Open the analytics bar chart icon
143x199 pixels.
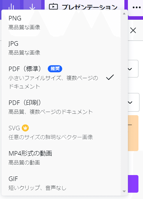(x=11, y=7)
